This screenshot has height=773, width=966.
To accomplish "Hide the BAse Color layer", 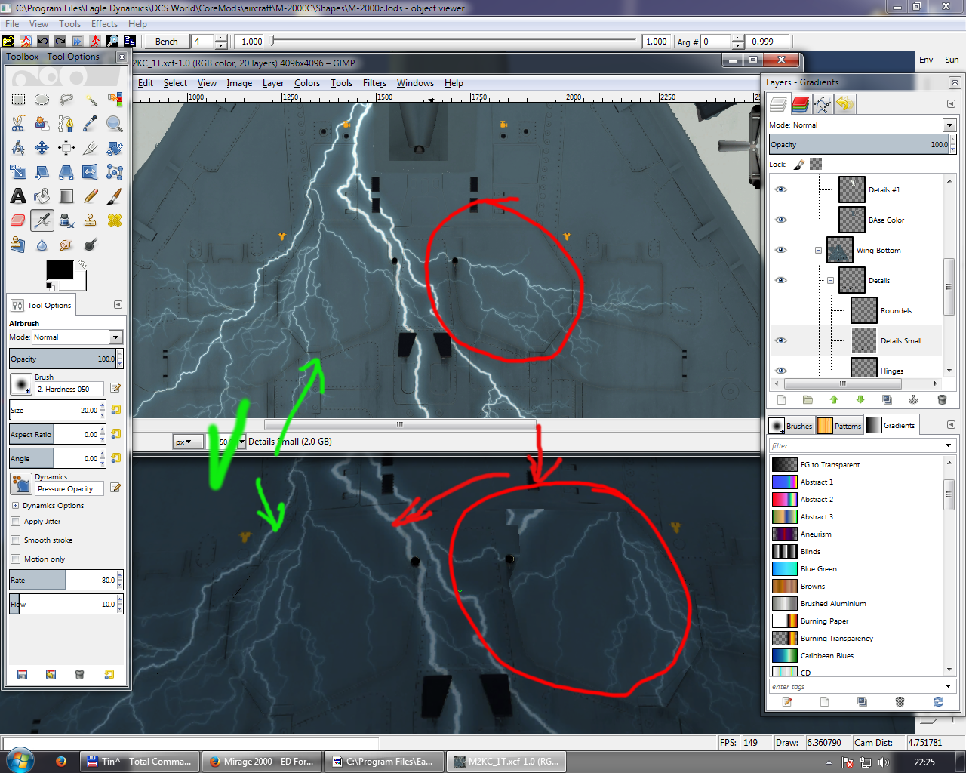I will pyautogui.click(x=781, y=220).
